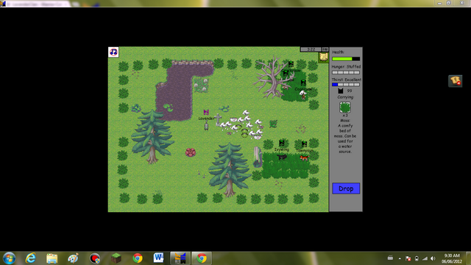
Task: Click the blue Thirst level bar
Action: [346, 85]
